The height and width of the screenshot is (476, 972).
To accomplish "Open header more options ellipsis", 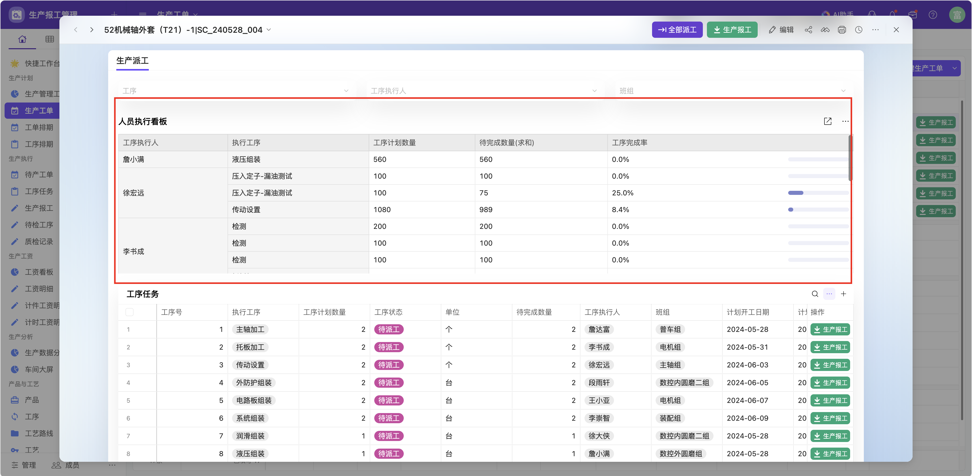I will pos(876,30).
